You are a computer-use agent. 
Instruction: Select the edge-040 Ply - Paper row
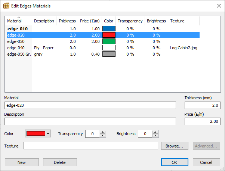pyautogui.click(x=17, y=48)
